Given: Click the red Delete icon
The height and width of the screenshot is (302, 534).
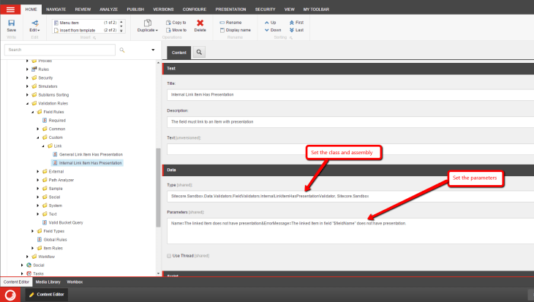Looking at the screenshot, I should click(200, 23).
